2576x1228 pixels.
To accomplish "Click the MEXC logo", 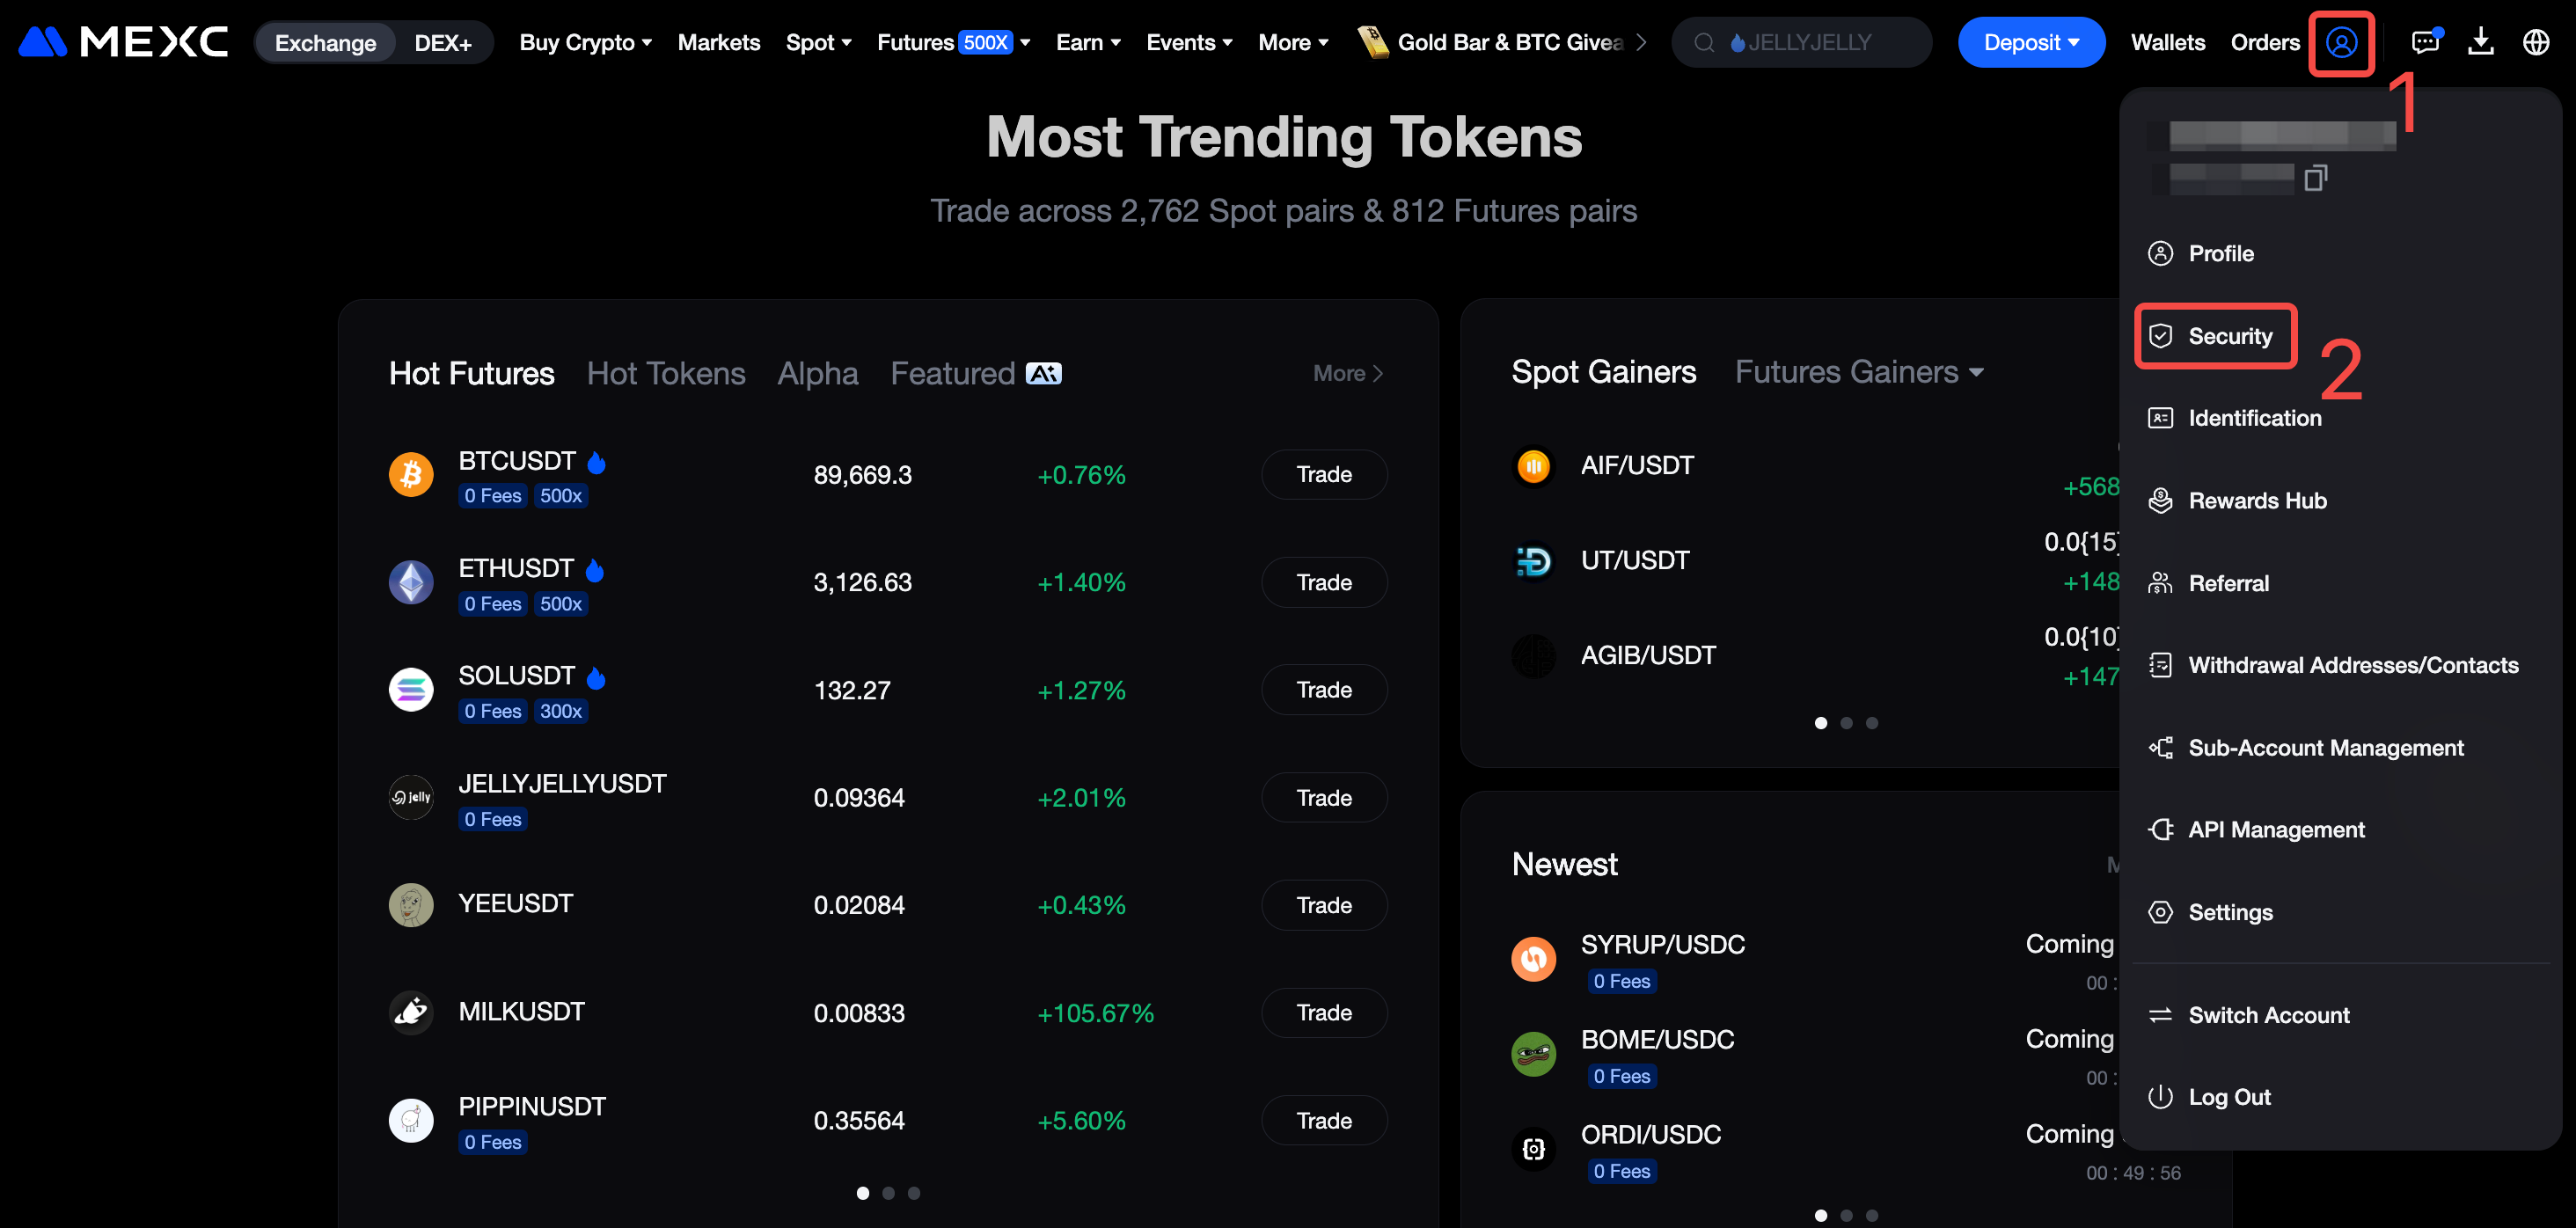I will (x=124, y=42).
